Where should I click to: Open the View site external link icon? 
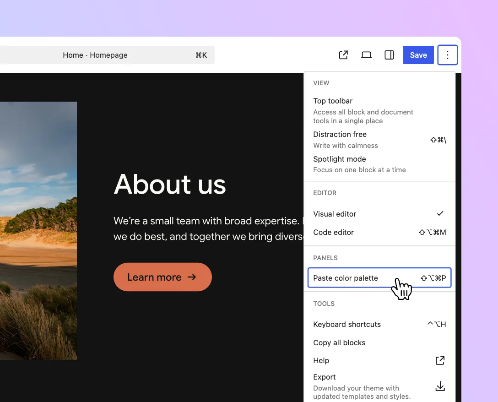click(343, 55)
